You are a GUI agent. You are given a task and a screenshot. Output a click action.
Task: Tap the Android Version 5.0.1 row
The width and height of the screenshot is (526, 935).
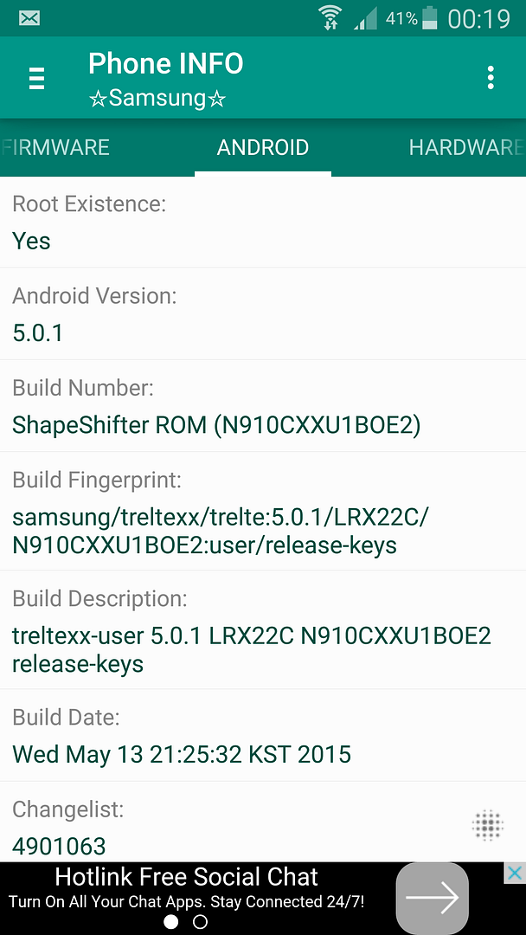click(263, 314)
